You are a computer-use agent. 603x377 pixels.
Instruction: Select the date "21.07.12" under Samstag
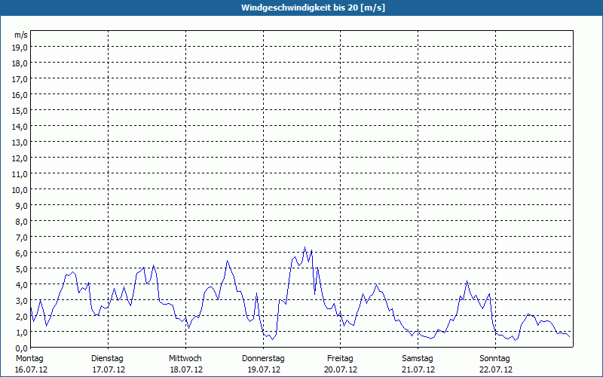418,369
